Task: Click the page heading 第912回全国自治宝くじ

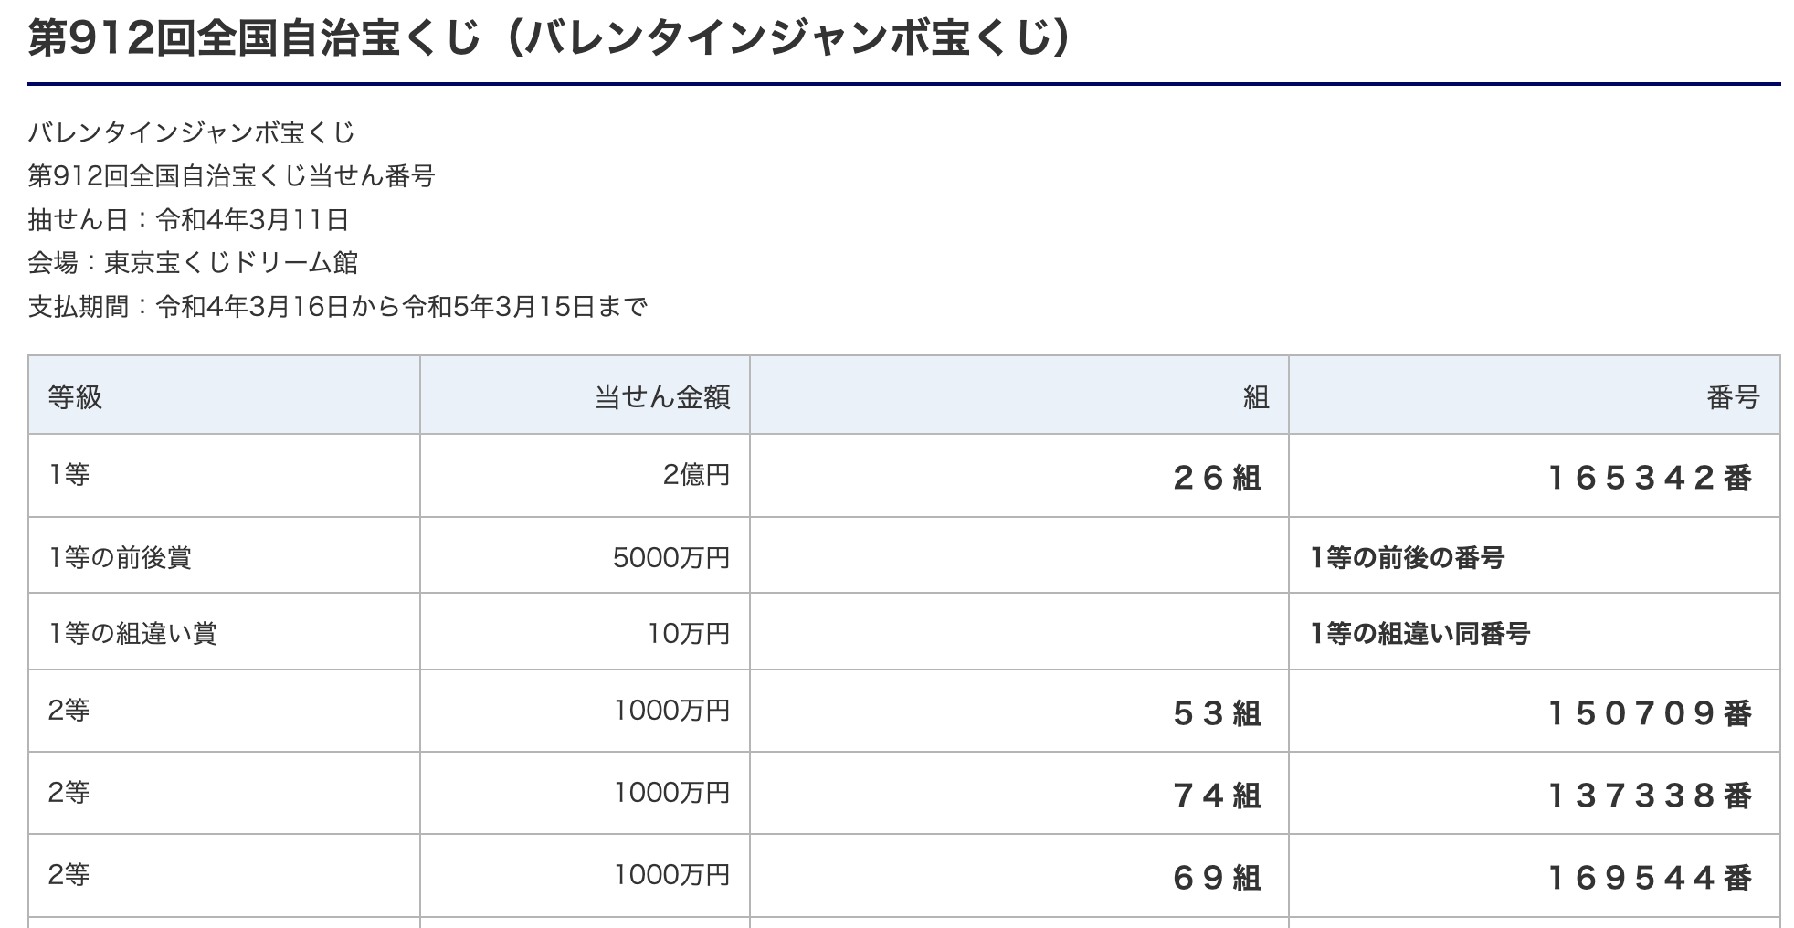Action: click(549, 37)
